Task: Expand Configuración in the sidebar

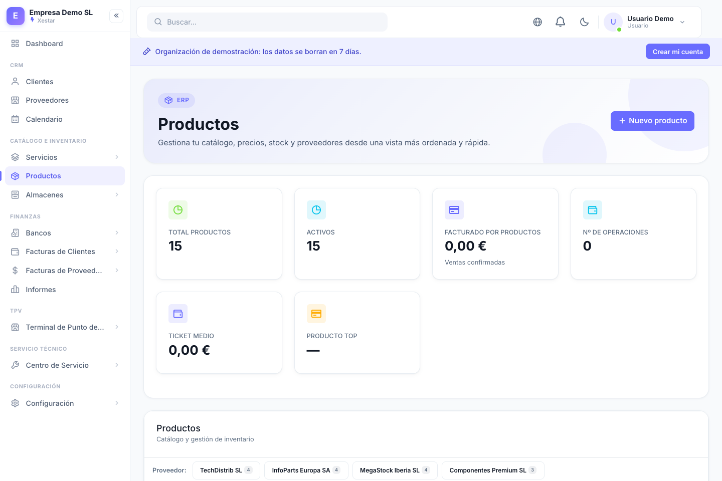Action: (65, 403)
